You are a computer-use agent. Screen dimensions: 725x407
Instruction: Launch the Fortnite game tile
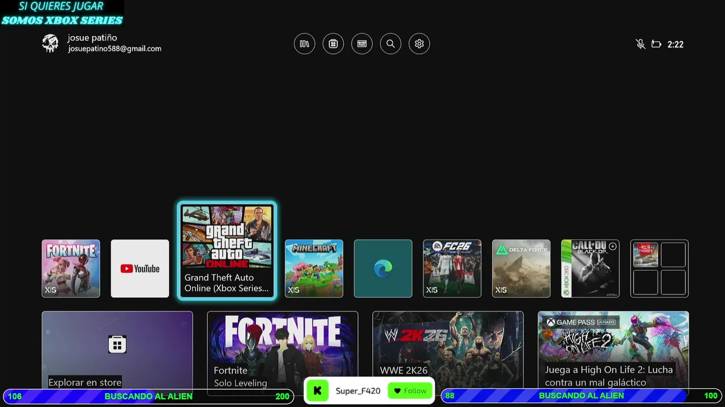pyautogui.click(x=71, y=269)
